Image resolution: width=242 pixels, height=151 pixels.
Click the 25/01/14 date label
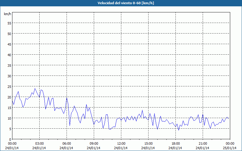(x=230, y=148)
